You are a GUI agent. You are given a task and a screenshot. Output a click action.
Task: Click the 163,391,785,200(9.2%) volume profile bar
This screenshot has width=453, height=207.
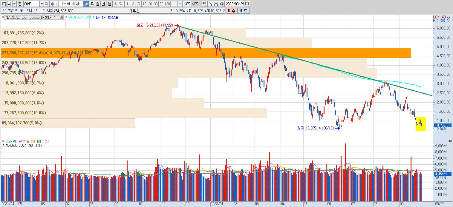pos(123,33)
